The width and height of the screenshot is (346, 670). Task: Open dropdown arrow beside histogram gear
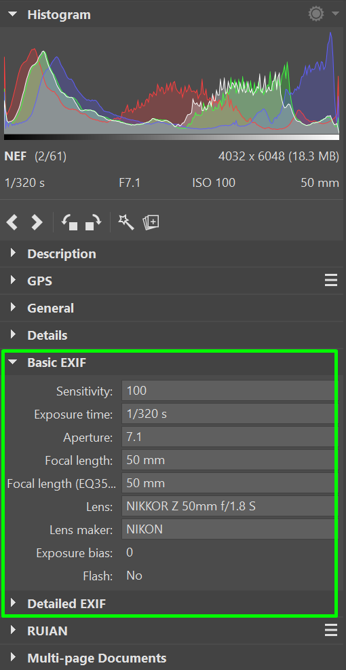coord(334,14)
